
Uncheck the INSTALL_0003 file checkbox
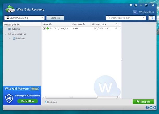coord(44,28)
